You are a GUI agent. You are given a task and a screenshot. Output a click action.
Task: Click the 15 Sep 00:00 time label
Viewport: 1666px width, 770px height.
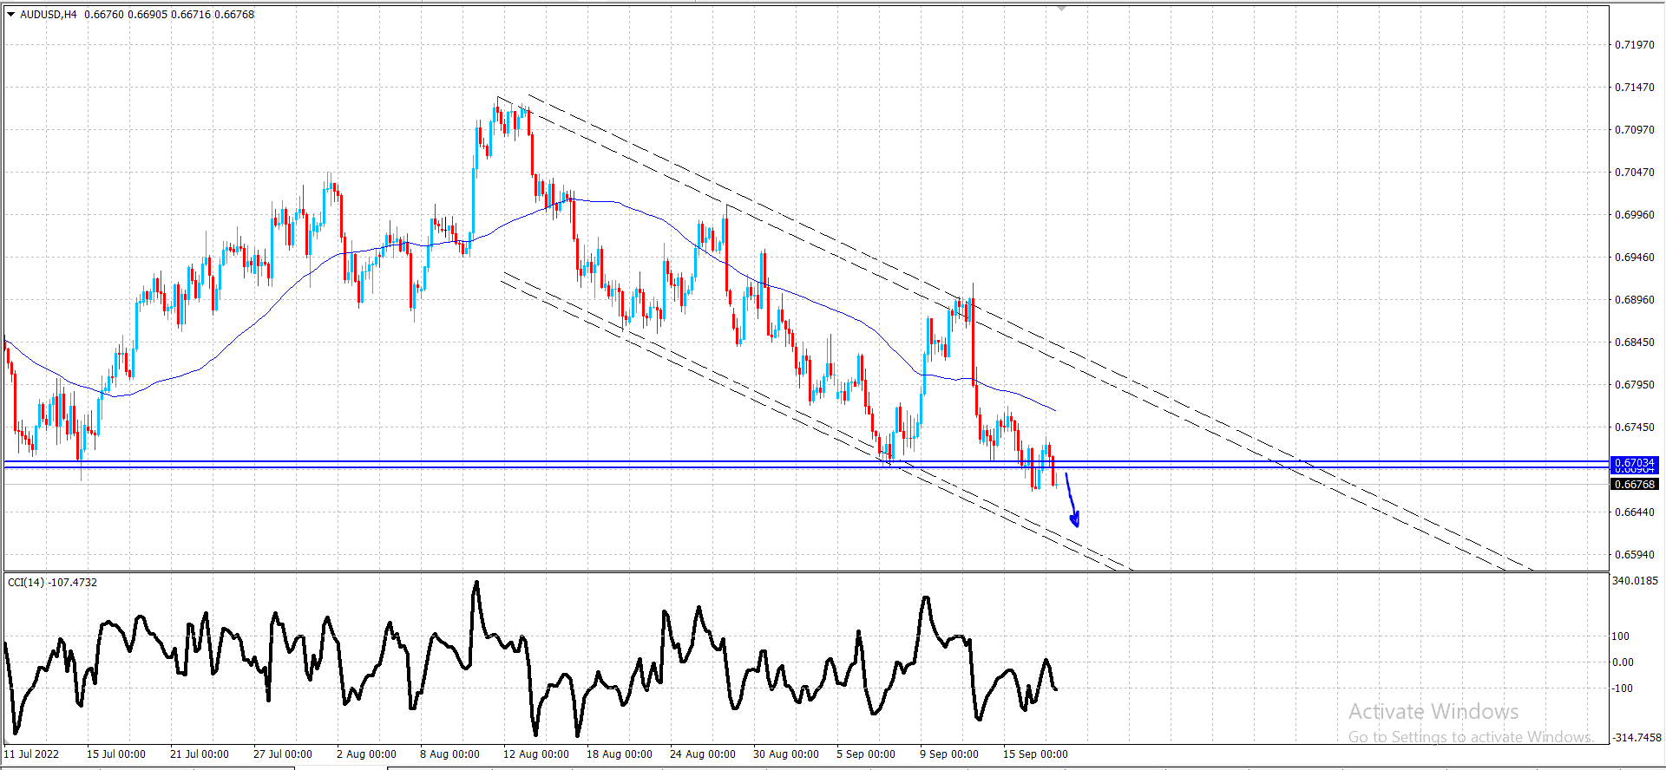(x=1035, y=754)
